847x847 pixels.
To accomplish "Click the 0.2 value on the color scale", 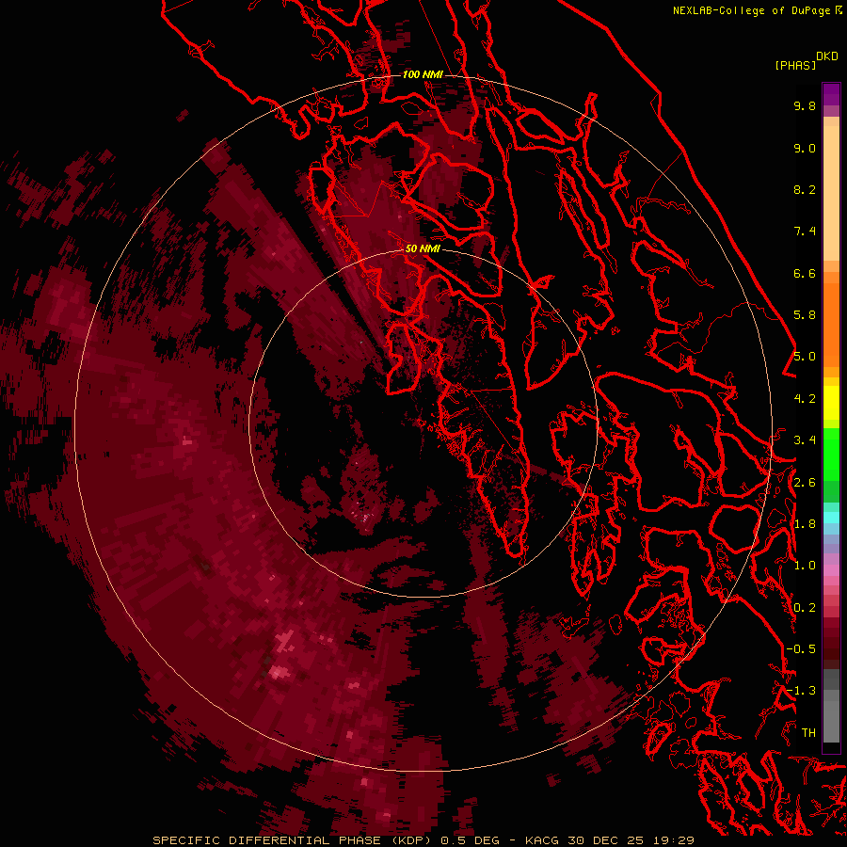I will (x=805, y=608).
